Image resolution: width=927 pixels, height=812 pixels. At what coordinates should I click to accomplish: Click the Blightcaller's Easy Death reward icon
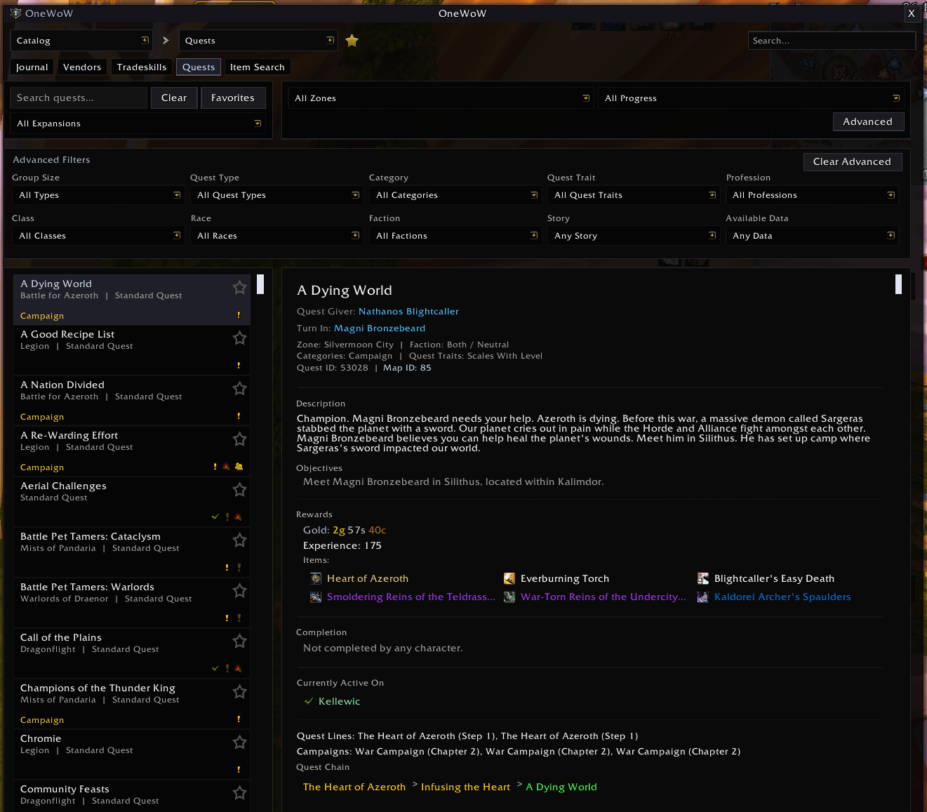click(x=703, y=578)
